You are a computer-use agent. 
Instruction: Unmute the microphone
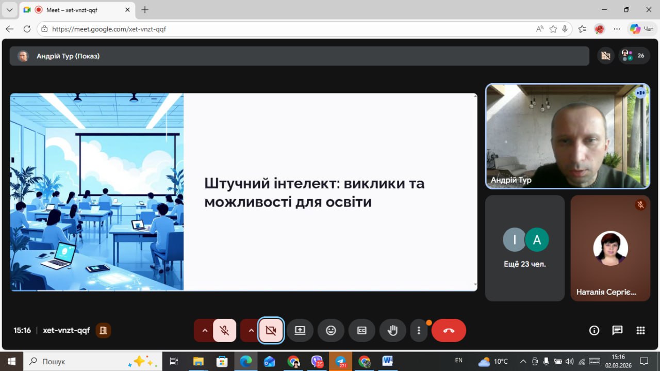coord(224,331)
